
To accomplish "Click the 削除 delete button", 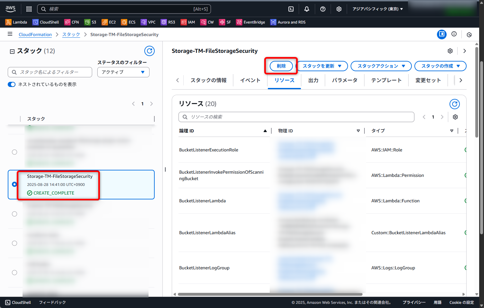I will [281, 66].
